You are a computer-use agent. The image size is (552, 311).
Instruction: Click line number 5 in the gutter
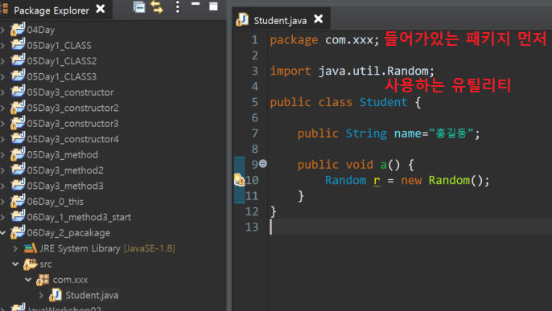255,102
